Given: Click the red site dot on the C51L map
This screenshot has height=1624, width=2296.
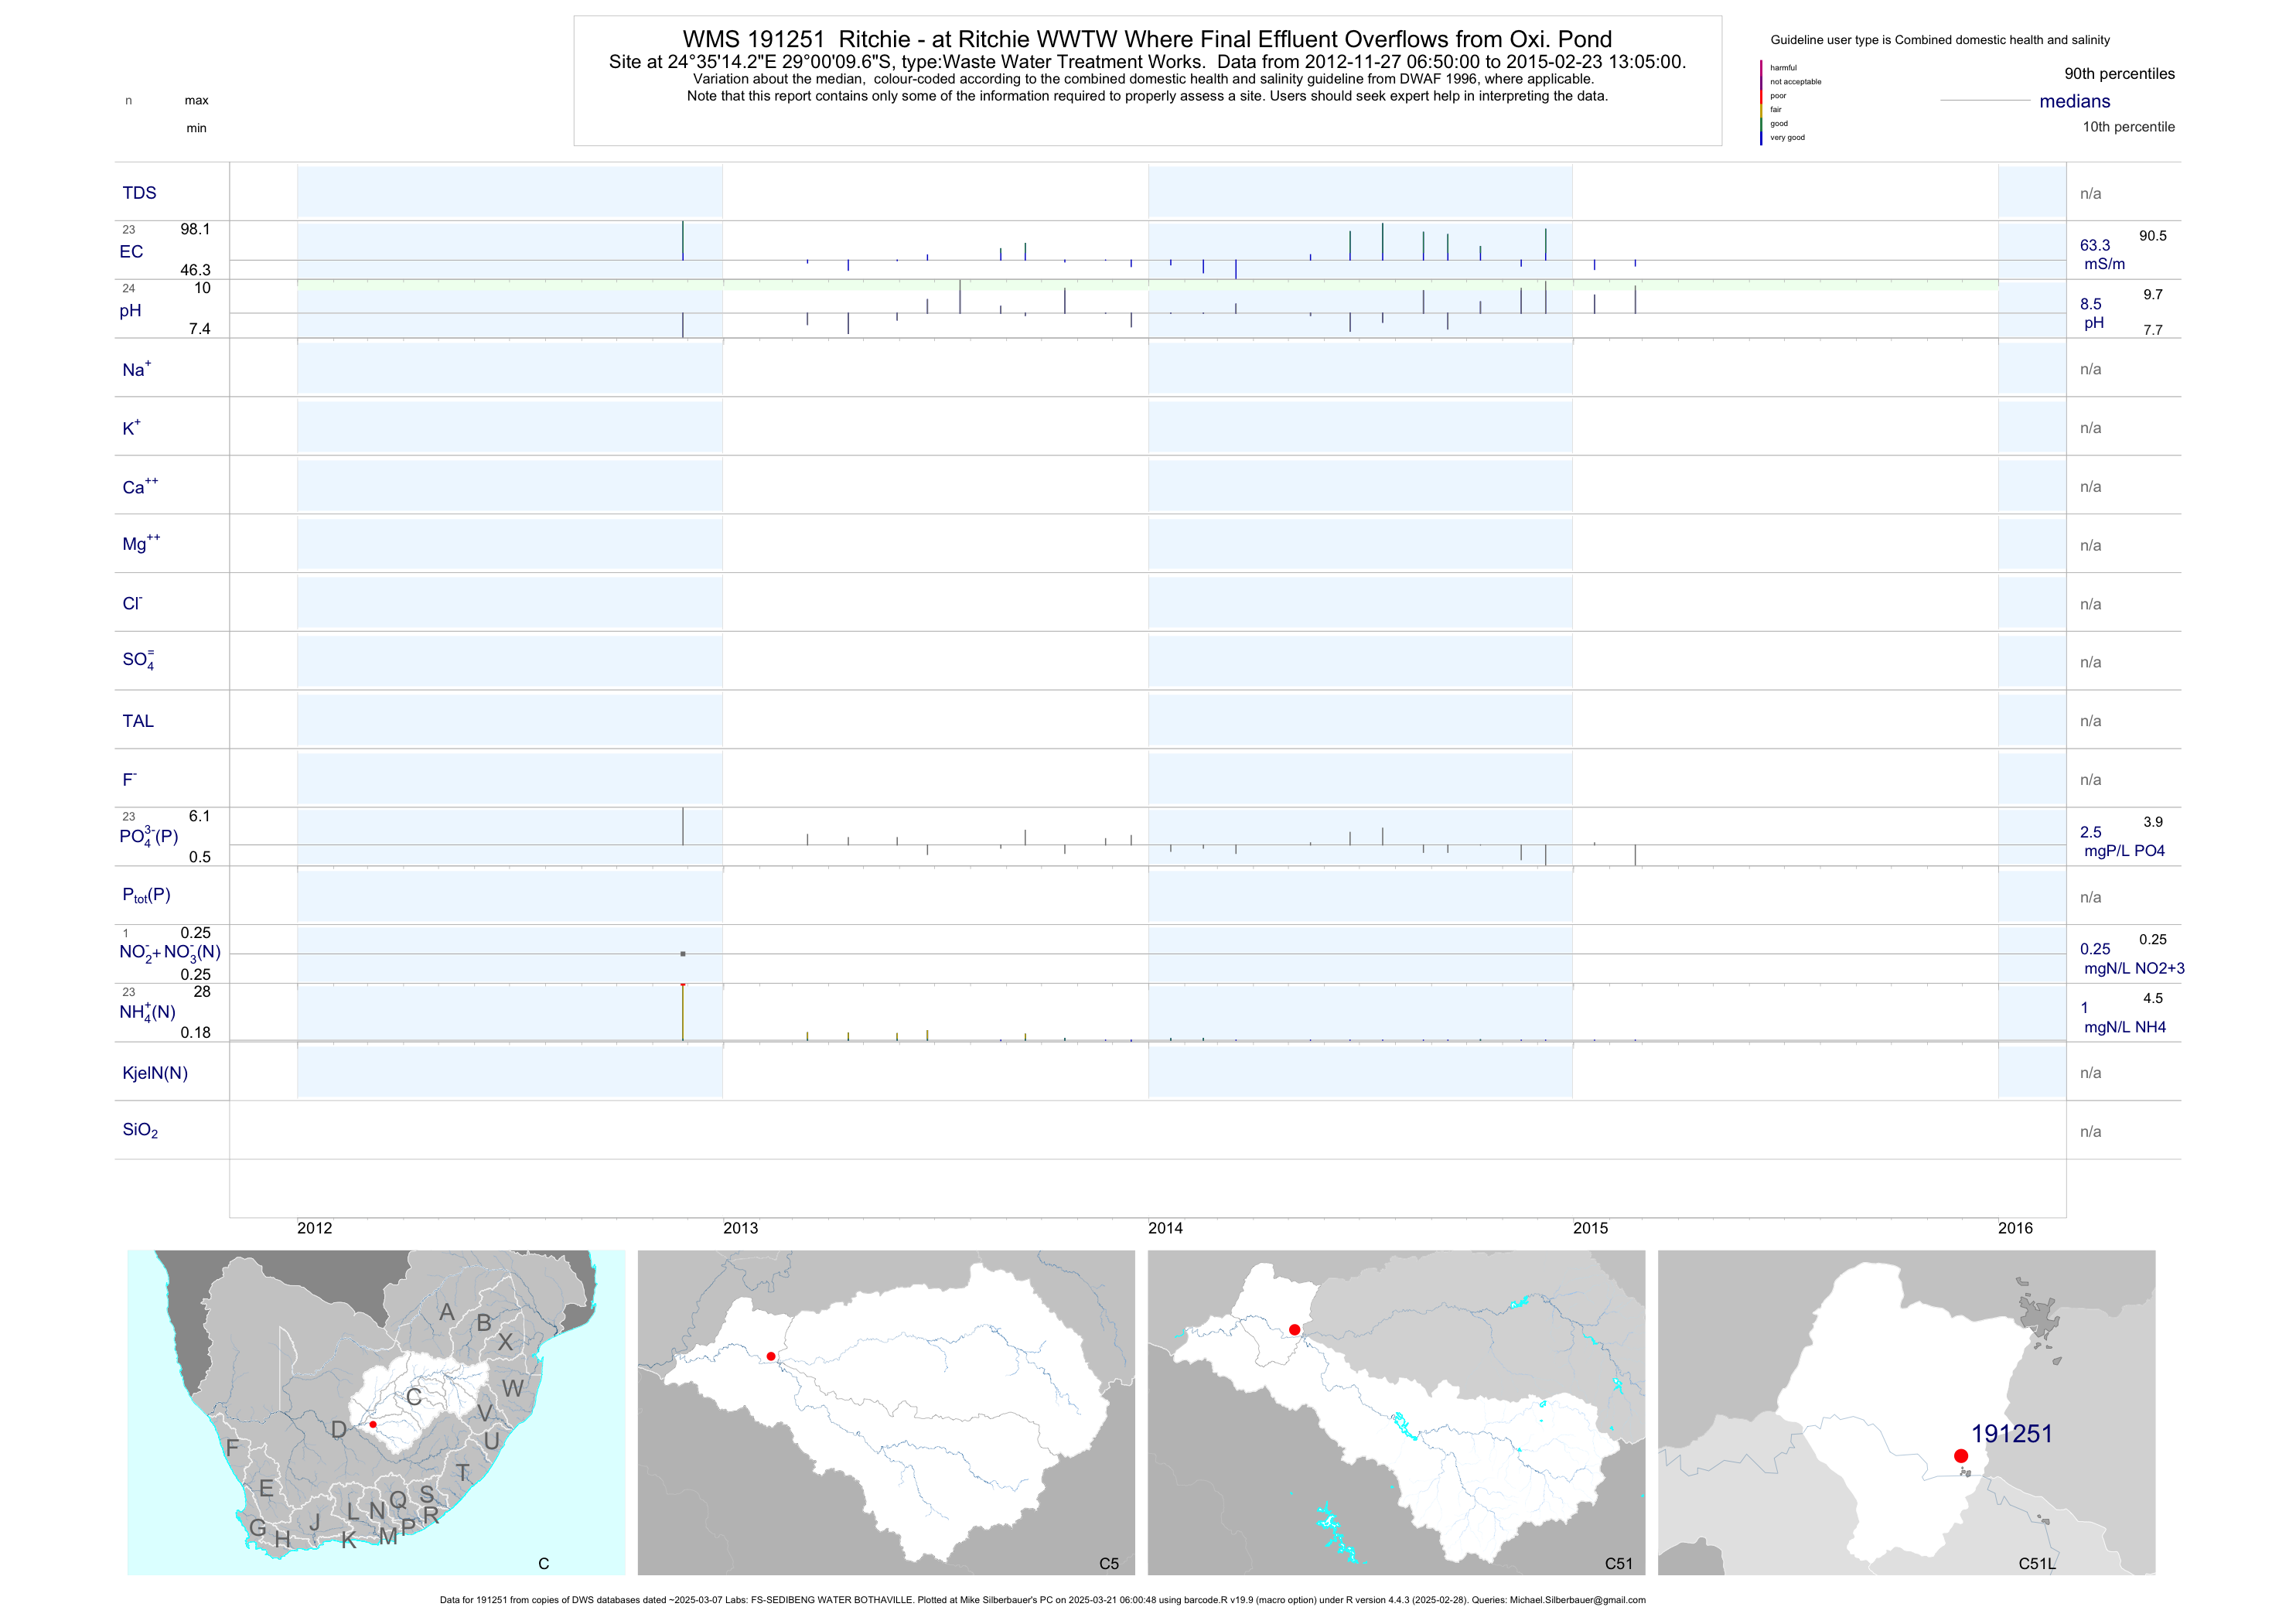Looking at the screenshot, I should point(1960,1456).
